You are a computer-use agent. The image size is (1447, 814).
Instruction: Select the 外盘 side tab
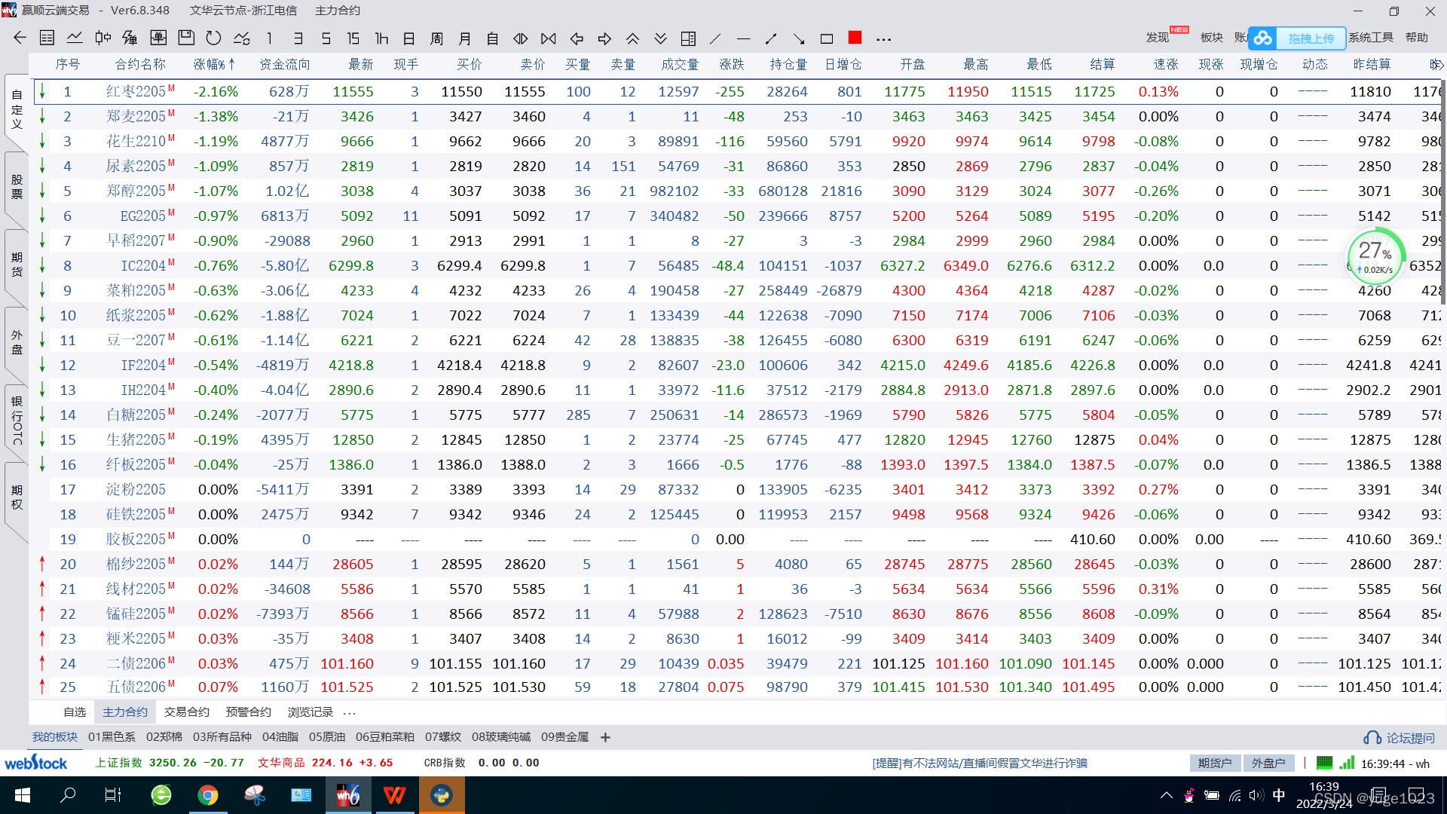[x=17, y=342]
